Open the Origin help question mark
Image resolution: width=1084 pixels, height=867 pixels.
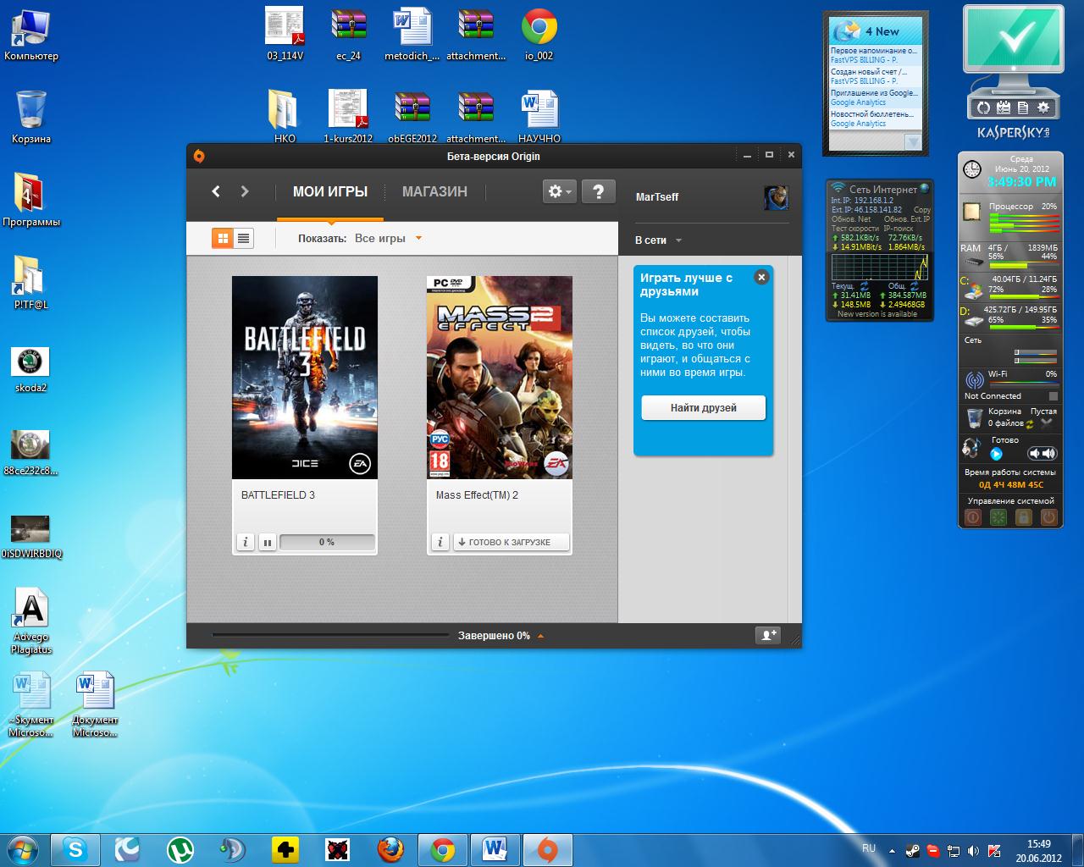click(598, 191)
